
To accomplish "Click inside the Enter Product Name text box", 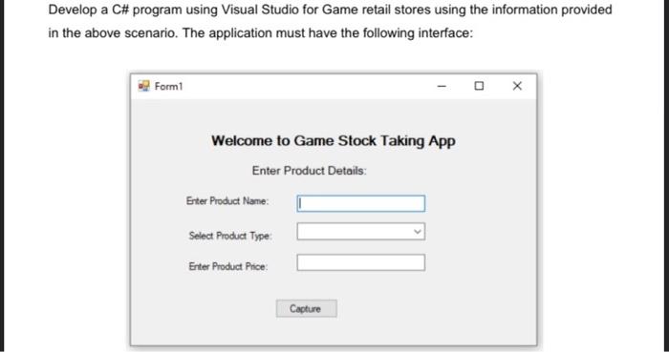I will 361,203.
